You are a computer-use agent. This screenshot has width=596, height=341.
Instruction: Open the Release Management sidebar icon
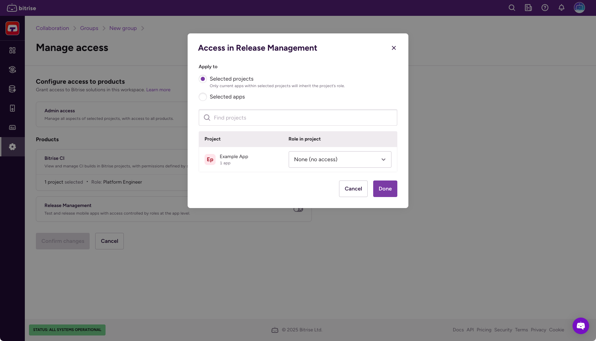(12, 108)
